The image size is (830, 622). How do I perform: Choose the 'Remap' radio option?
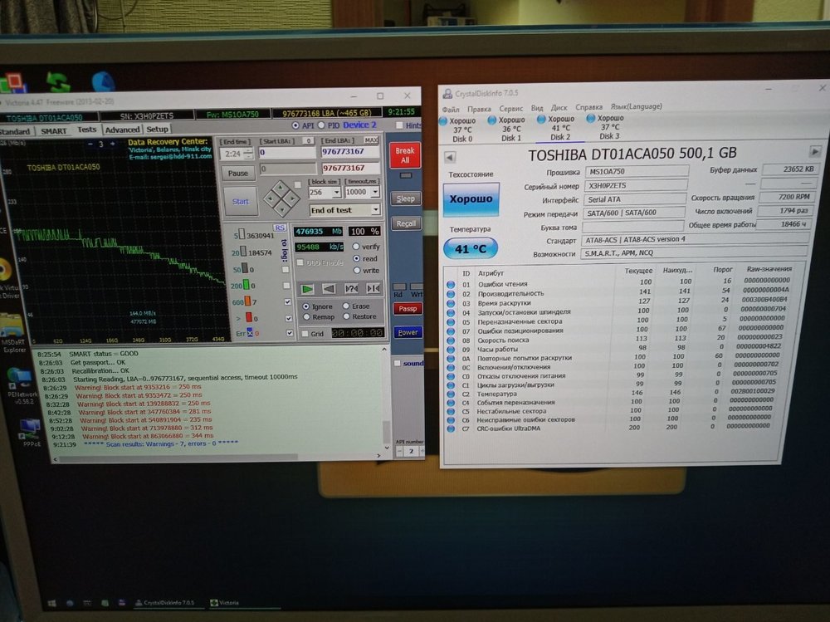coord(306,317)
